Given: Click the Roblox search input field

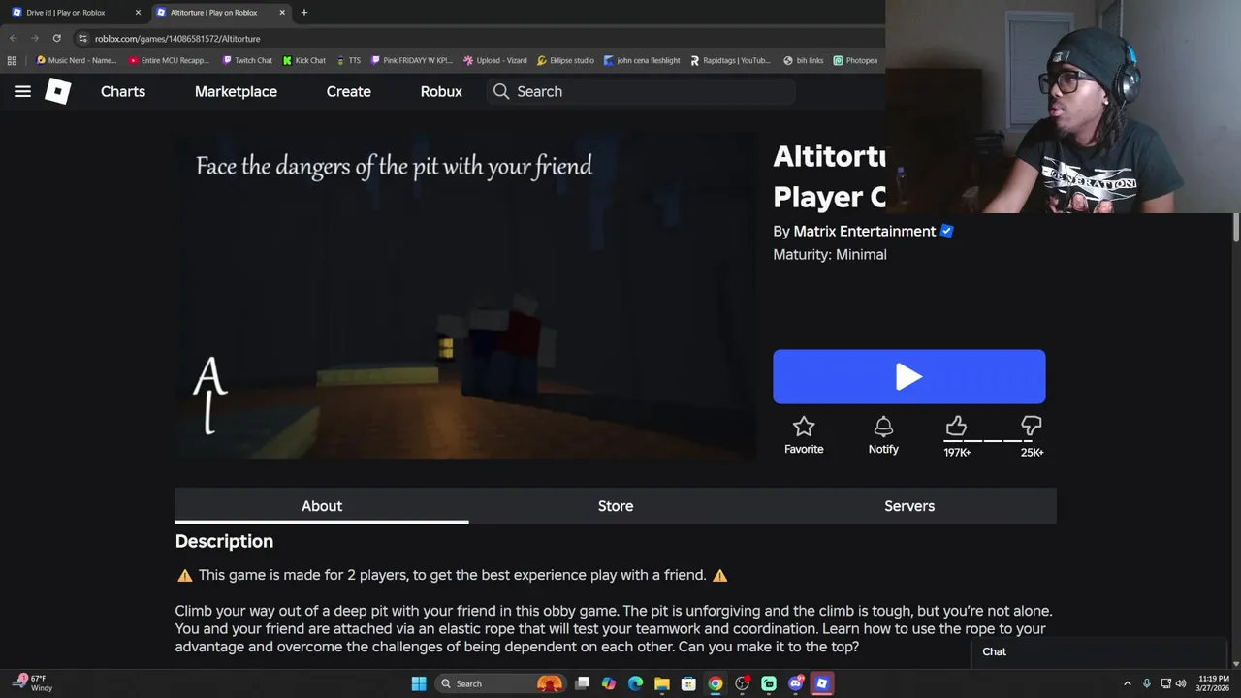Looking at the screenshot, I should point(642,91).
